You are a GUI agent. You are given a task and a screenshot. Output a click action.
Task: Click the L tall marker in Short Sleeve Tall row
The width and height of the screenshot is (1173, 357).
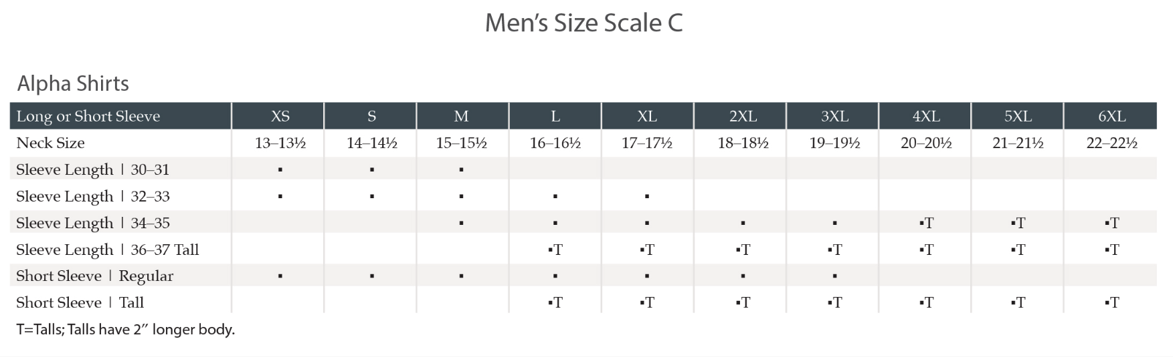pyautogui.click(x=555, y=302)
